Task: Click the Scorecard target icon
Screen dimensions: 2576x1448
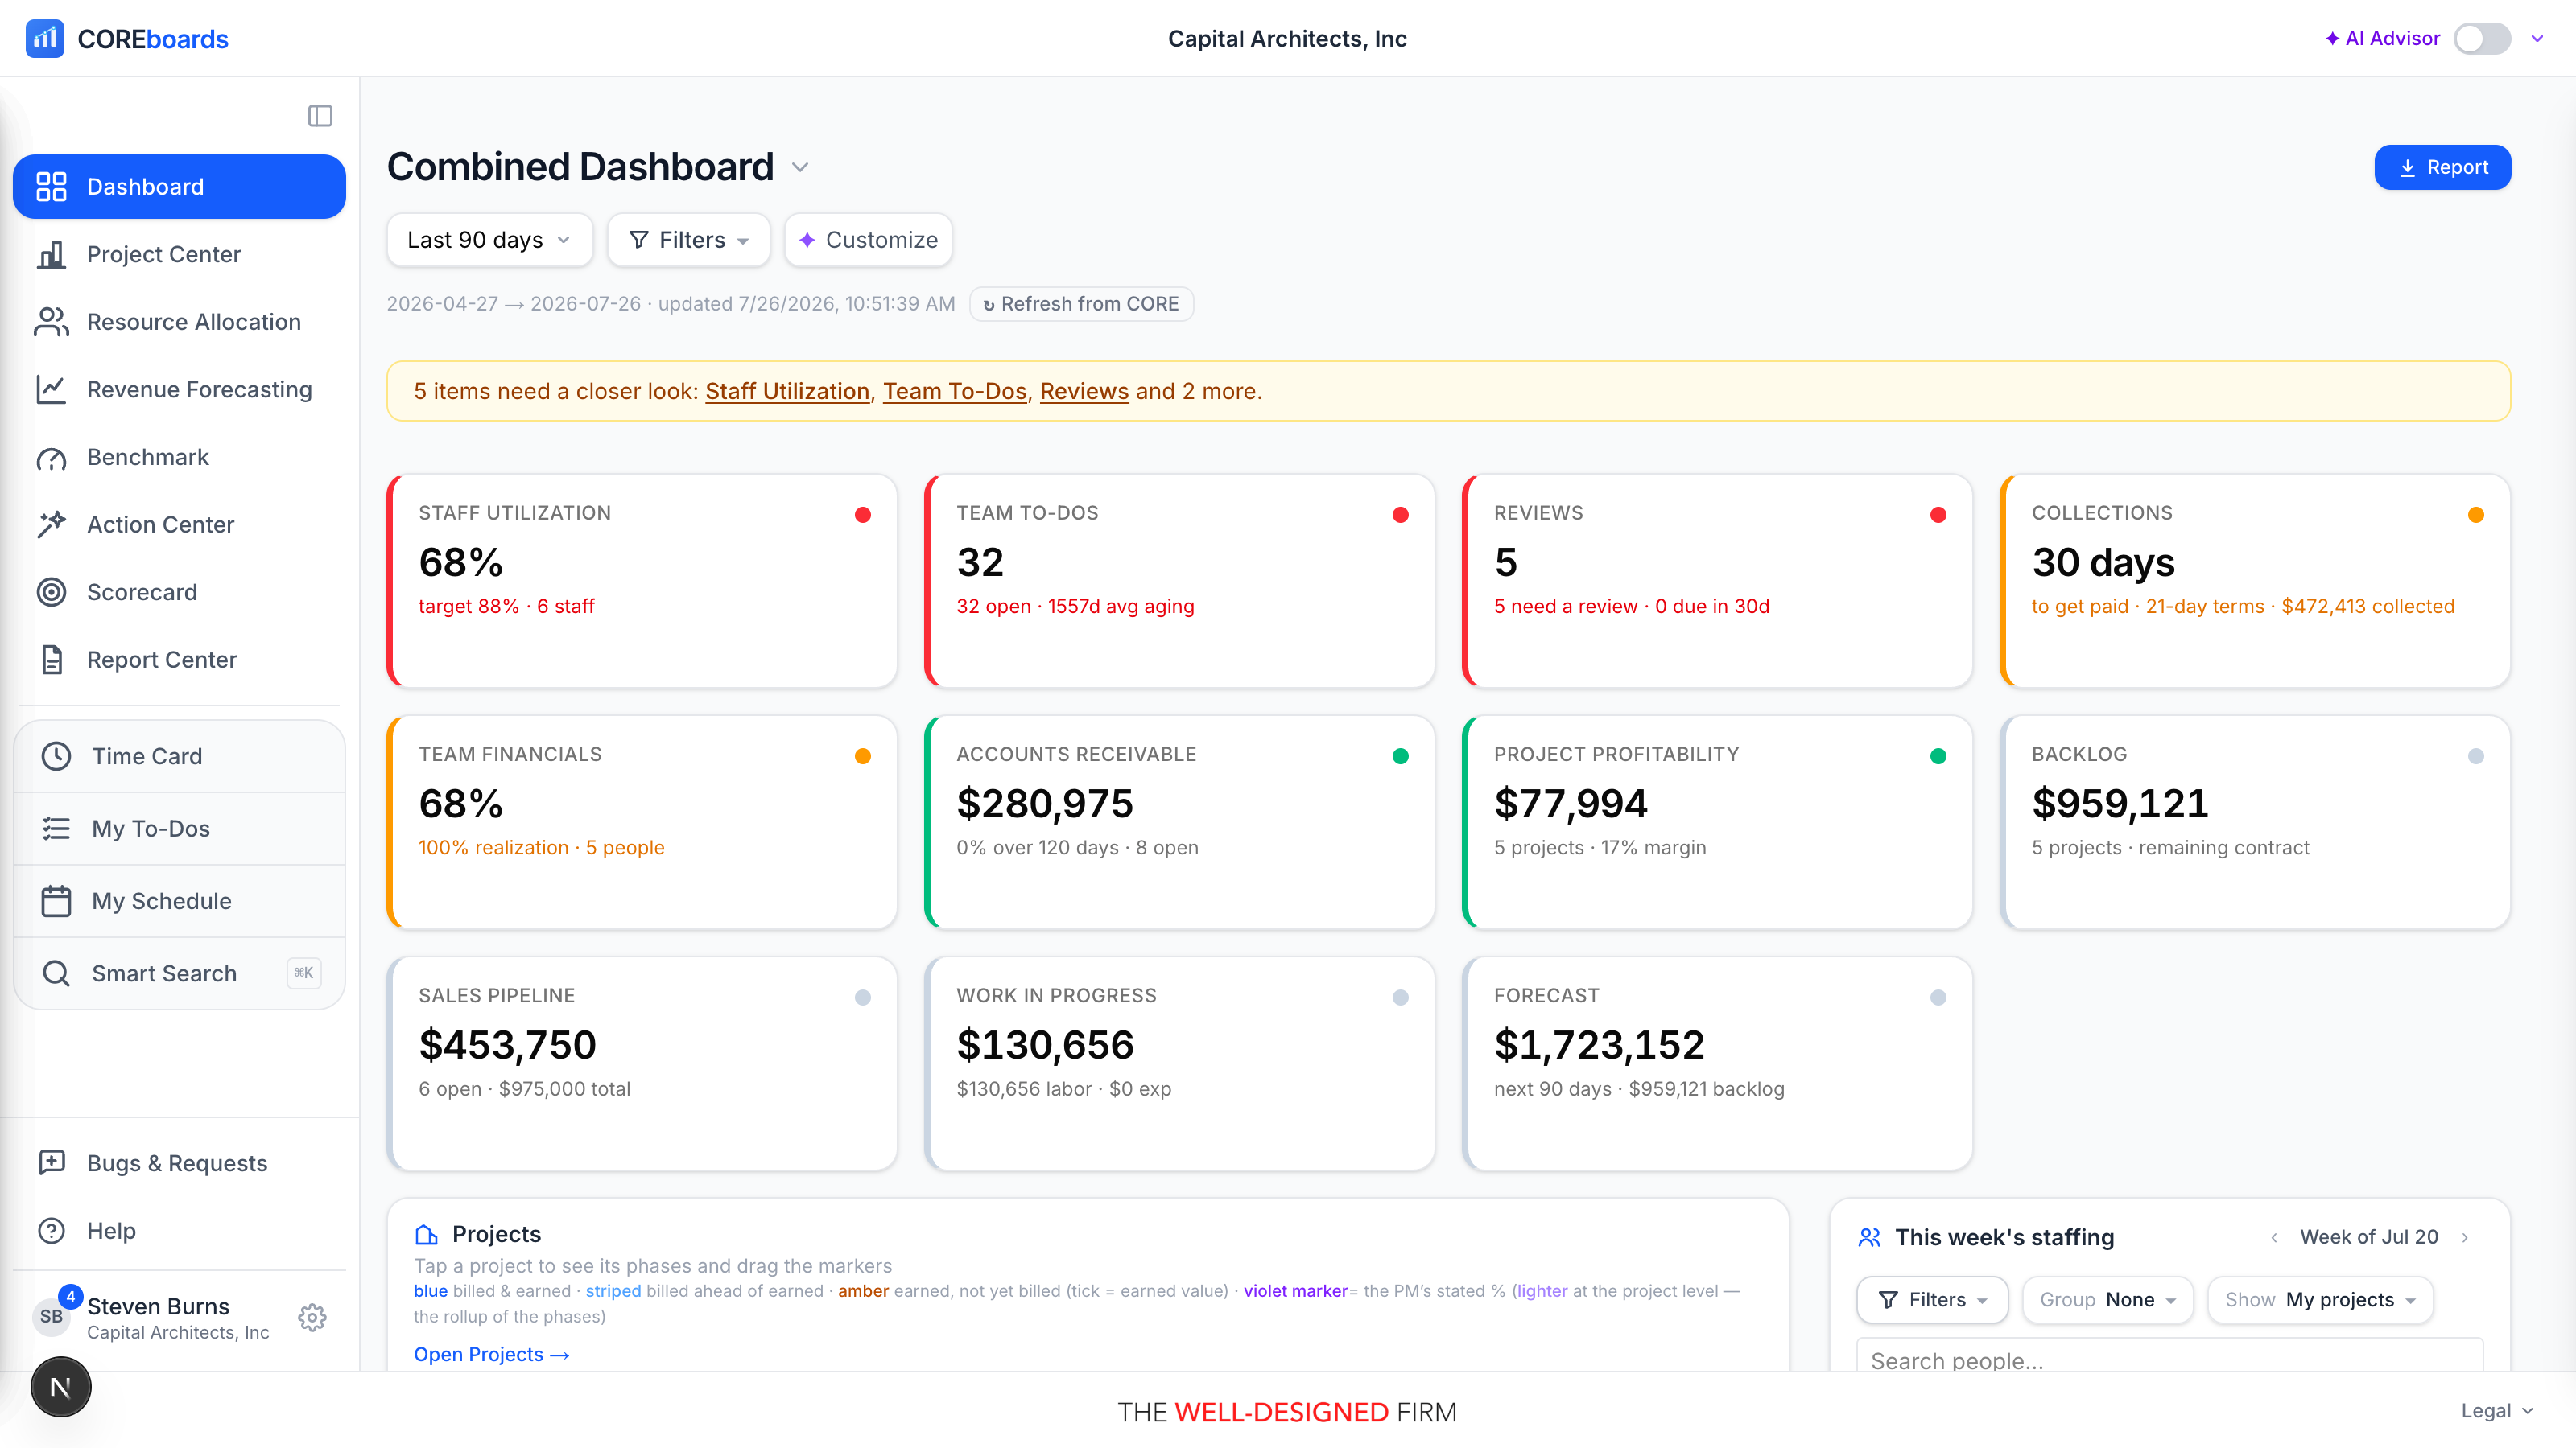Action: (x=52, y=593)
